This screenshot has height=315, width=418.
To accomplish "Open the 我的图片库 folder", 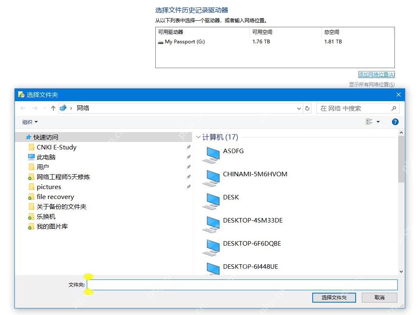I will [x=52, y=227].
